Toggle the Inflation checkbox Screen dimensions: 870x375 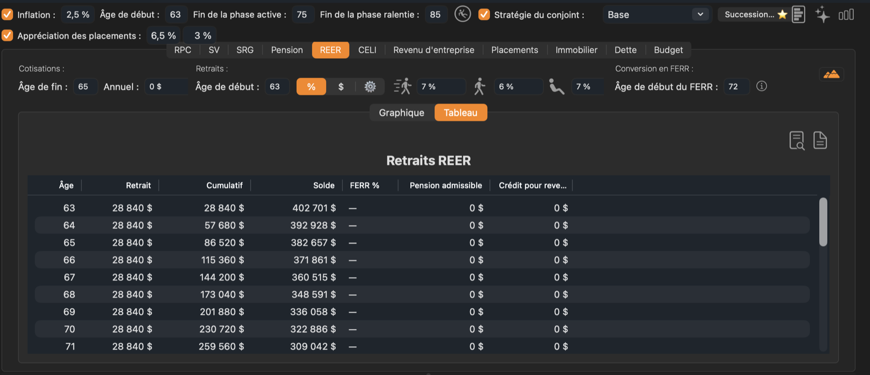point(7,14)
